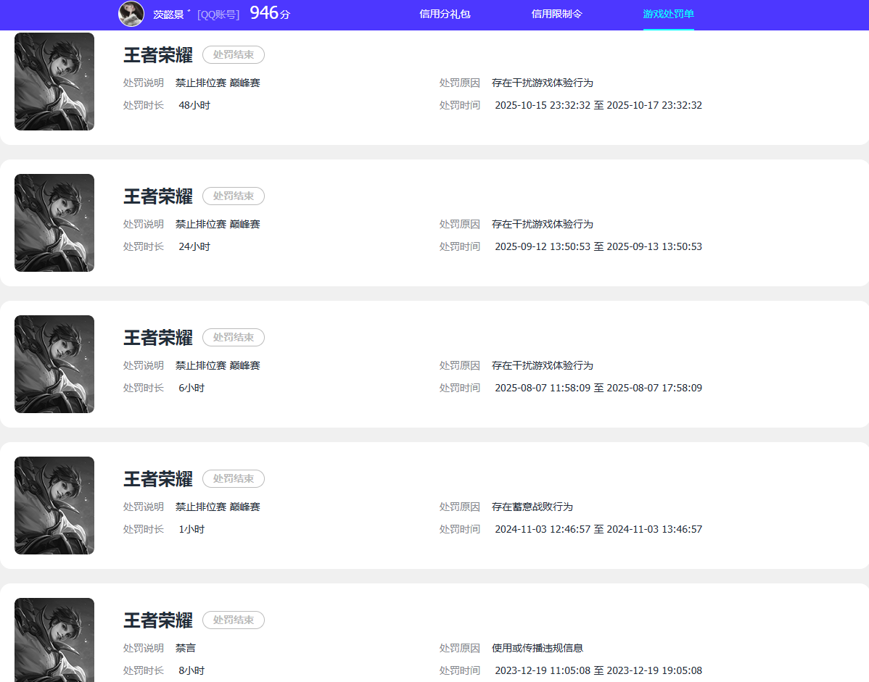Open game cover image of 1小时 penalty

(54, 505)
